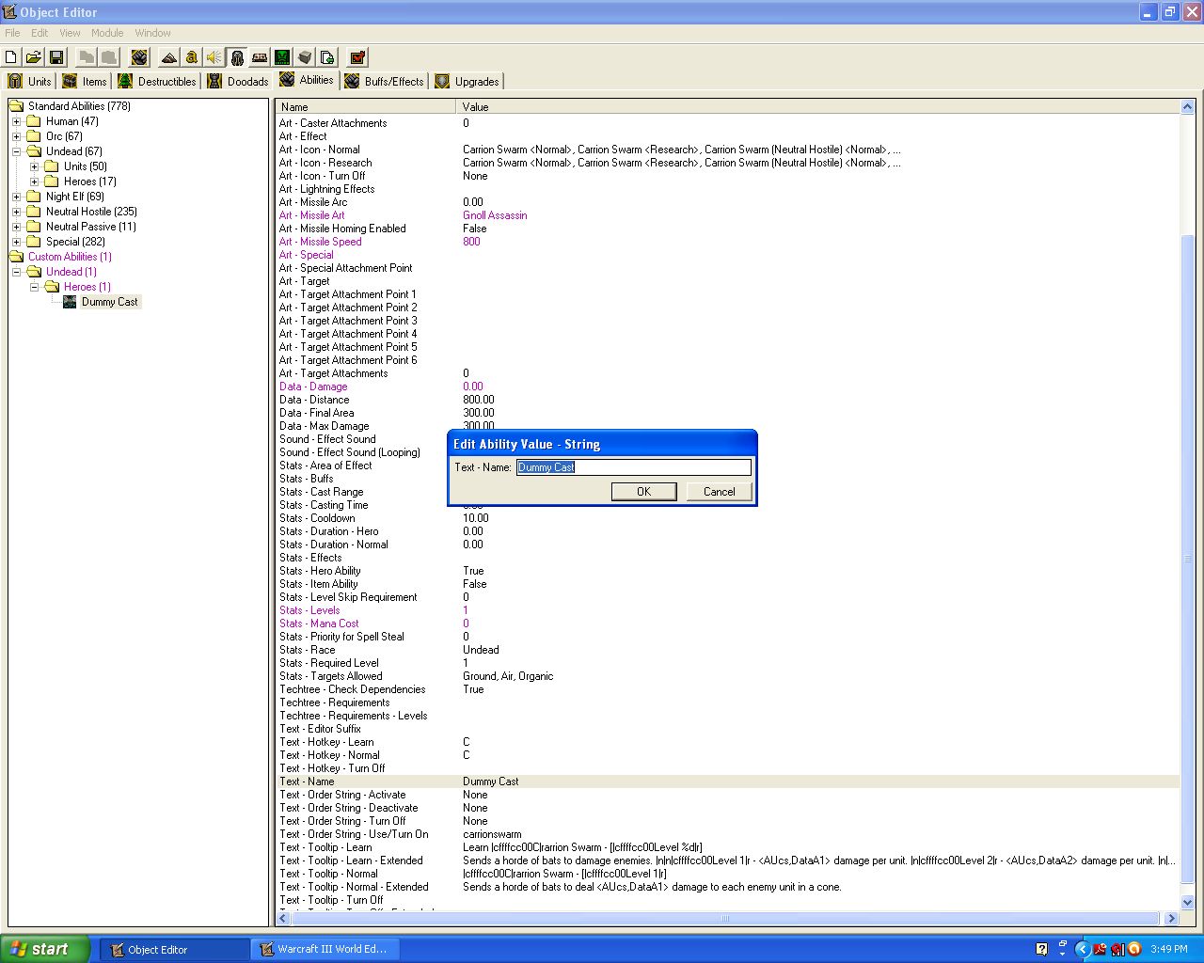The image size is (1204, 963).
Task: Click the Warcraft III World Editor taskbar button
Action: [325, 950]
